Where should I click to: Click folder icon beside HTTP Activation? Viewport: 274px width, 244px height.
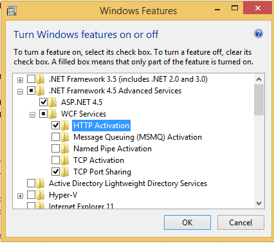click(x=65, y=126)
